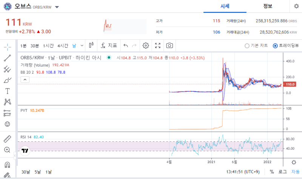This screenshot has width=302, height=179.
Task: Open the timezone selector 13:41:51 (UTC+9)
Action: tap(243, 172)
